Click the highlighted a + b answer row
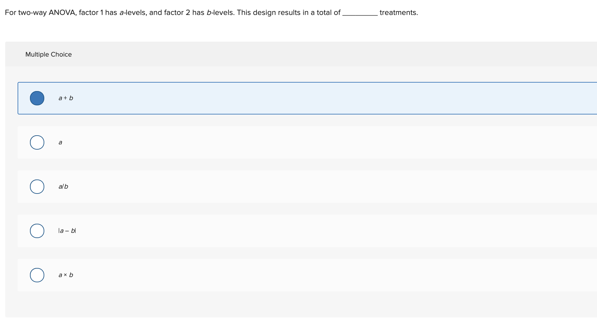Viewport: 597px width, 320px height. (x=228, y=98)
